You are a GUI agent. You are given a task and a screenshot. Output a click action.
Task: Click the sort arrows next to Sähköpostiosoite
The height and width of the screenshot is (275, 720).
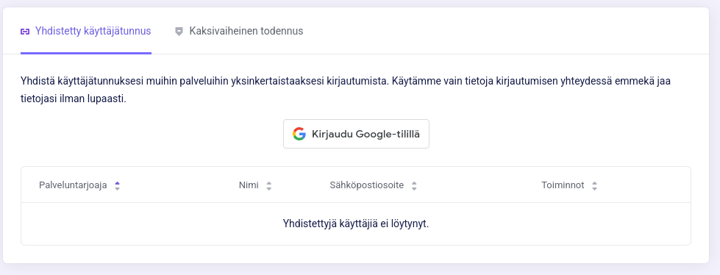point(414,185)
